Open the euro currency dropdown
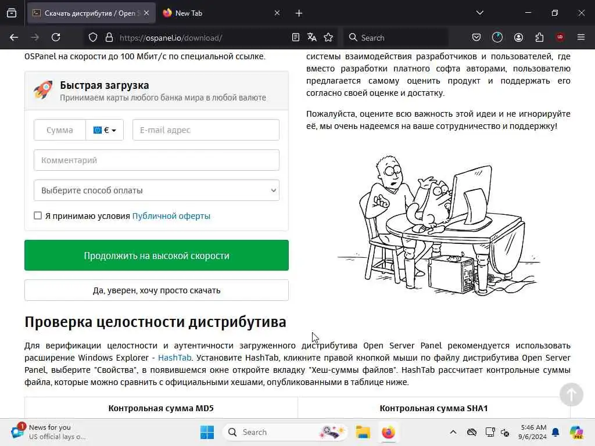 tap(105, 130)
